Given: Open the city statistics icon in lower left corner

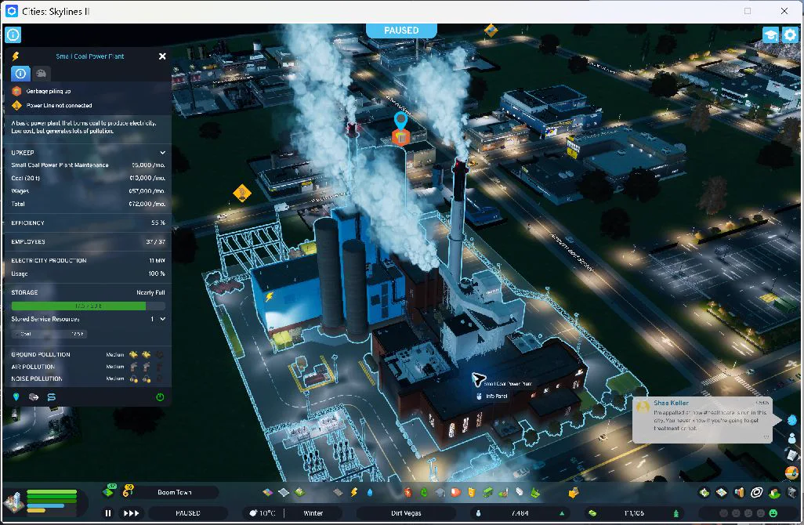Looking at the screenshot, I should 14,502.
